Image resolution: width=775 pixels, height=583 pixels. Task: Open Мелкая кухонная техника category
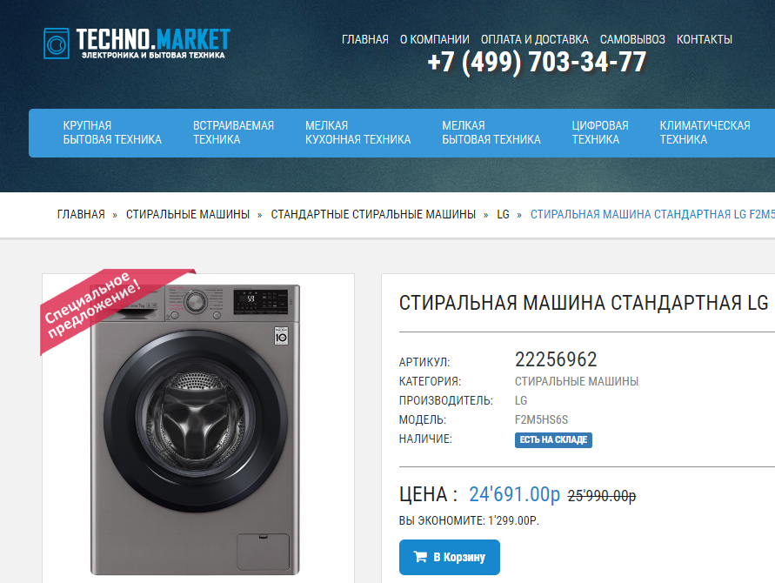pos(357,132)
